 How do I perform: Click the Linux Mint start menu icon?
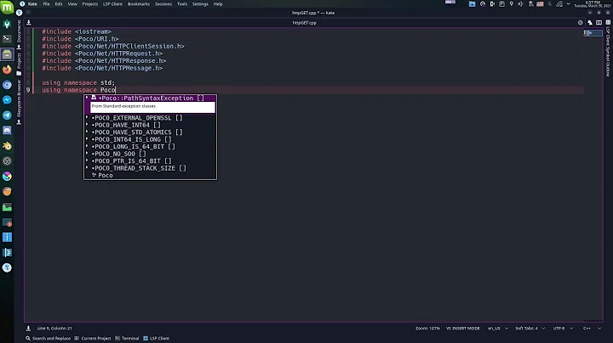pos(7,8)
